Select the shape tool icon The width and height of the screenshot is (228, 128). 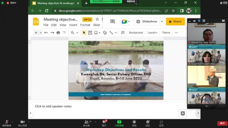click(105, 33)
